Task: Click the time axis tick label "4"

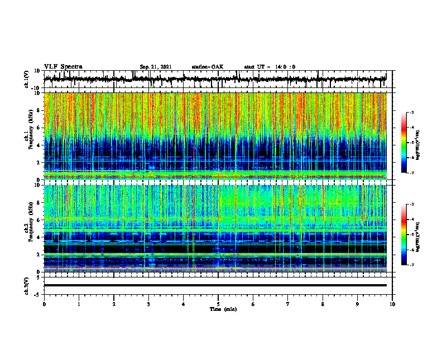Action: 184,304
